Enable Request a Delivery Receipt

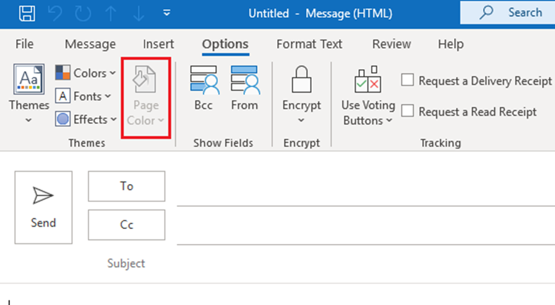[x=407, y=80]
